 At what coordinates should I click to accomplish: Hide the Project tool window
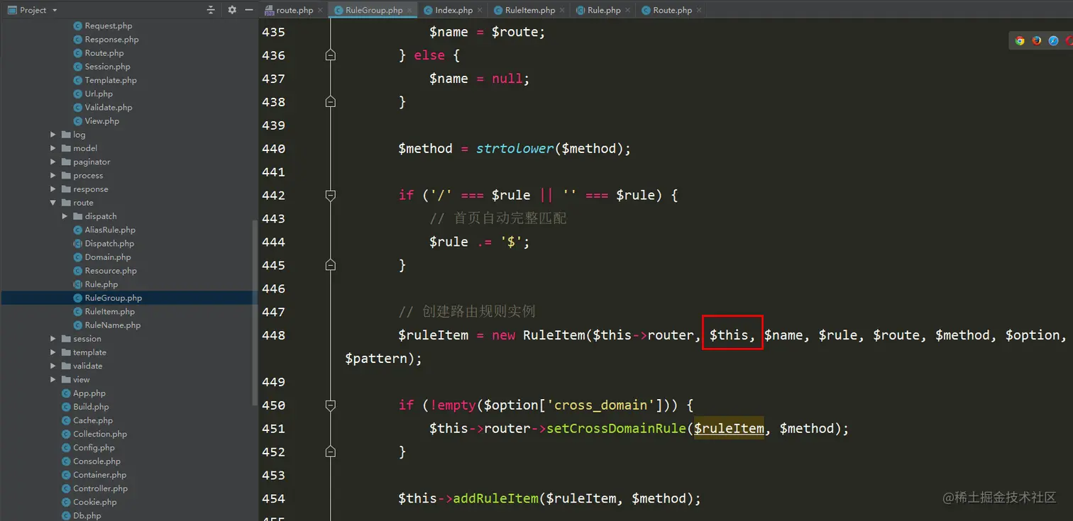[248, 10]
